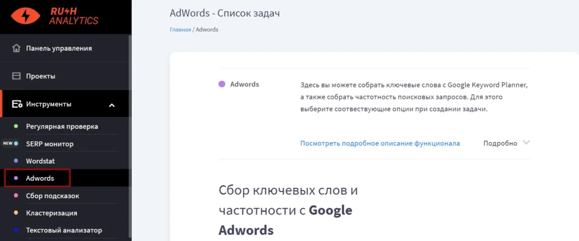Click the house icon beside Панель управления

pos(16,49)
